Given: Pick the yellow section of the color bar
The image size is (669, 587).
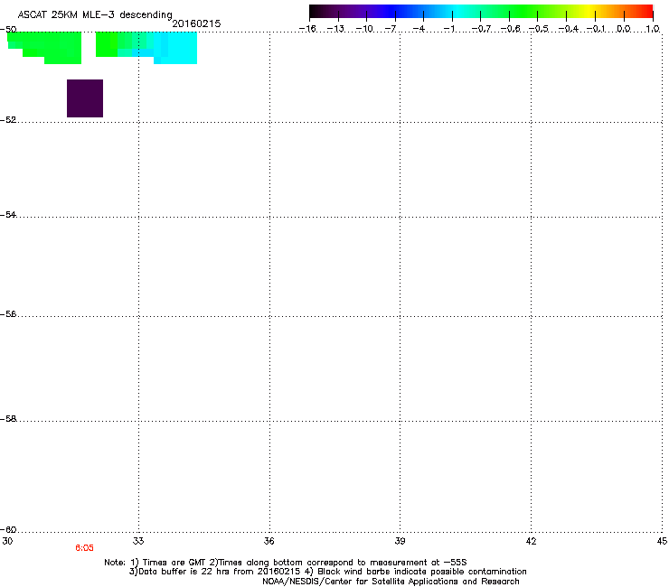Looking at the screenshot, I should [x=589, y=11].
